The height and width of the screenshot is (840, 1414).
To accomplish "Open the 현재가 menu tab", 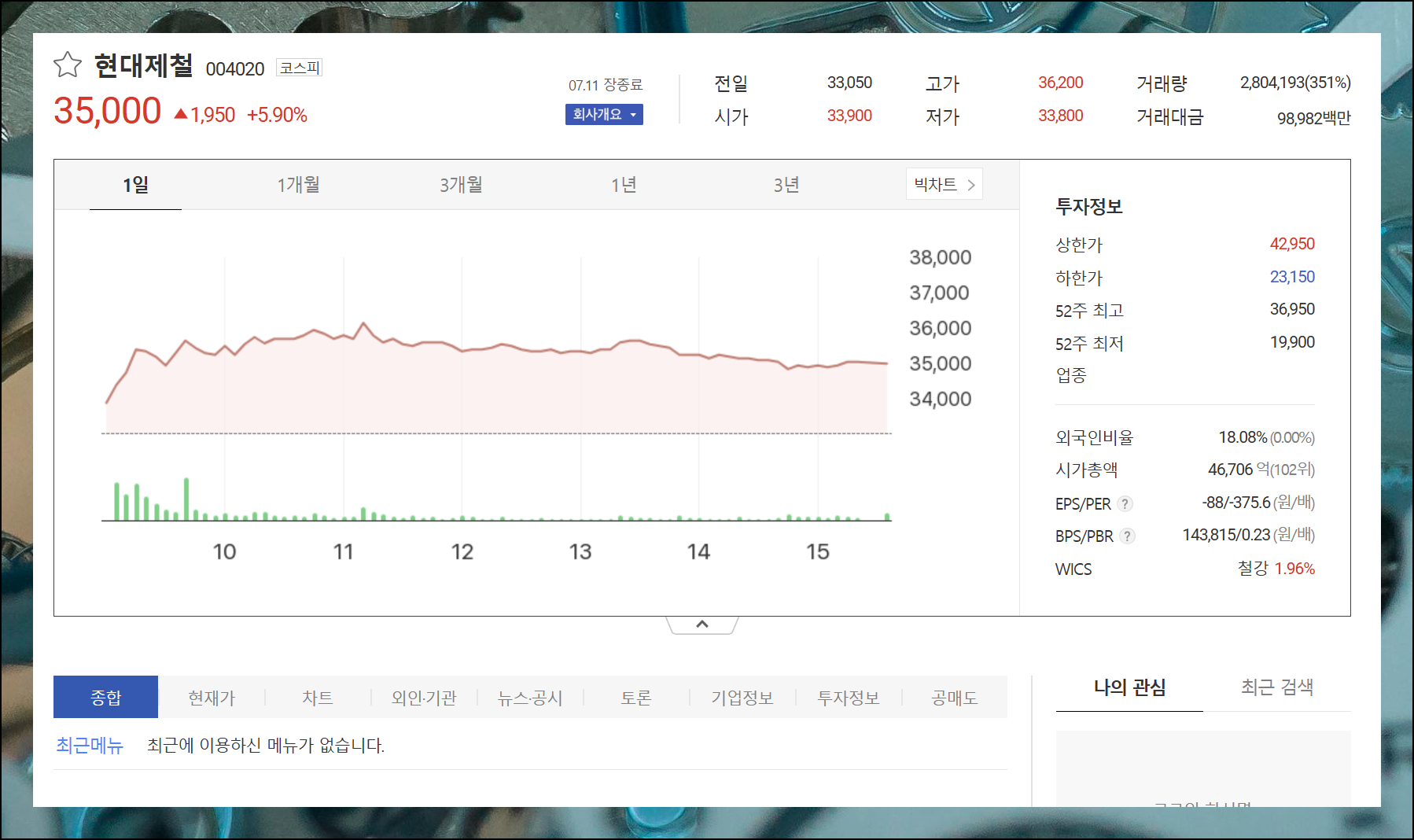I will click(x=212, y=697).
